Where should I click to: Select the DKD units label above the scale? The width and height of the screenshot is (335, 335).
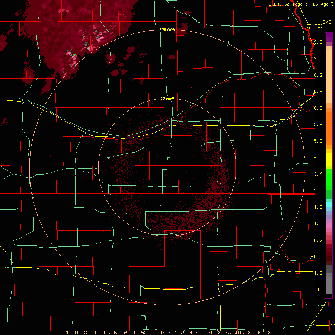327,22
